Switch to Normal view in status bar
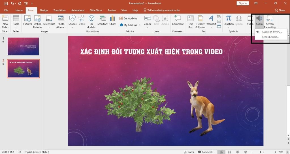 pyautogui.click(x=221, y=152)
